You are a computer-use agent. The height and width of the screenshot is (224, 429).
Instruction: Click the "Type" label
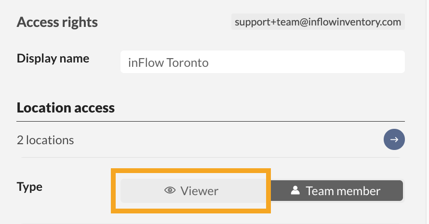click(29, 187)
